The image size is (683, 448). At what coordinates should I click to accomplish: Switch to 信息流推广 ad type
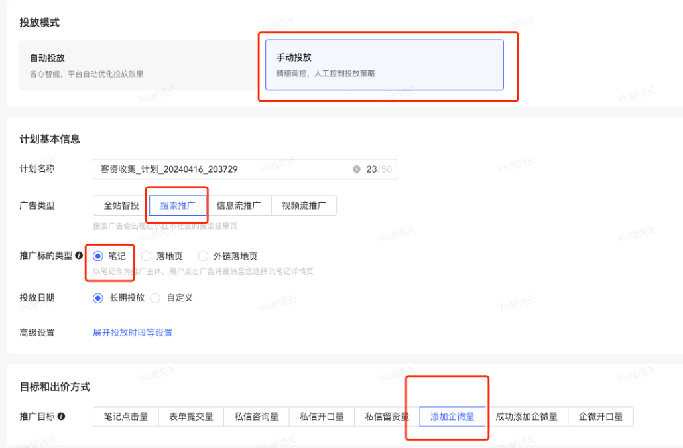tap(240, 205)
